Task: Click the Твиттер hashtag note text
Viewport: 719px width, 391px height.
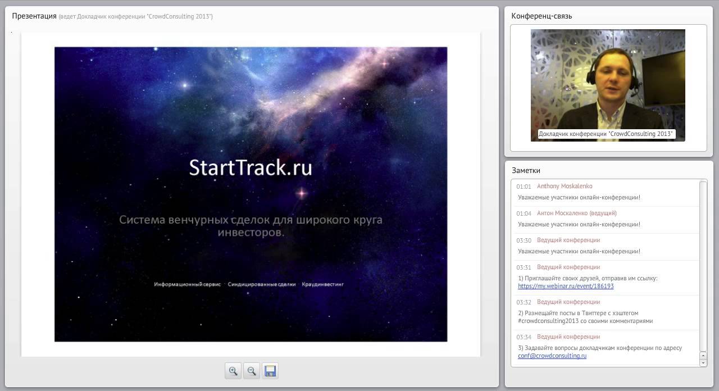Action: 585,317
